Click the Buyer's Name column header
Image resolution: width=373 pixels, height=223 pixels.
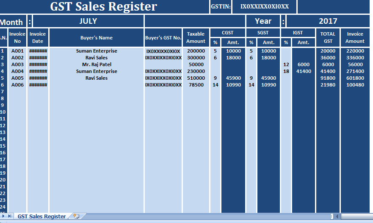coord(97,38)
